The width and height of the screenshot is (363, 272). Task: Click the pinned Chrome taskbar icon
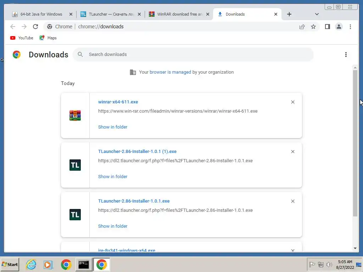[66, 264]
